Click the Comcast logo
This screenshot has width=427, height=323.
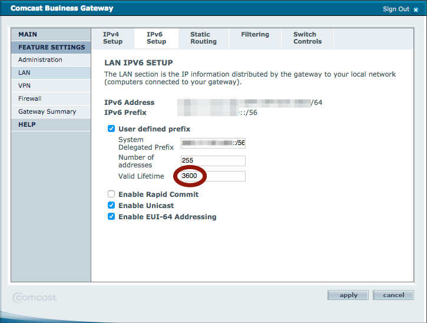click(x=35, y=297)
